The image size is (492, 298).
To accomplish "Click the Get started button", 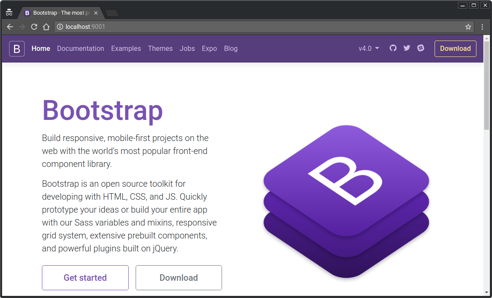I will coord(85,277).
